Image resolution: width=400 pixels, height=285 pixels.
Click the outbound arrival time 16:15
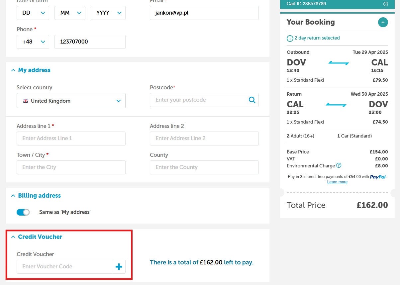tap(377, 70)
